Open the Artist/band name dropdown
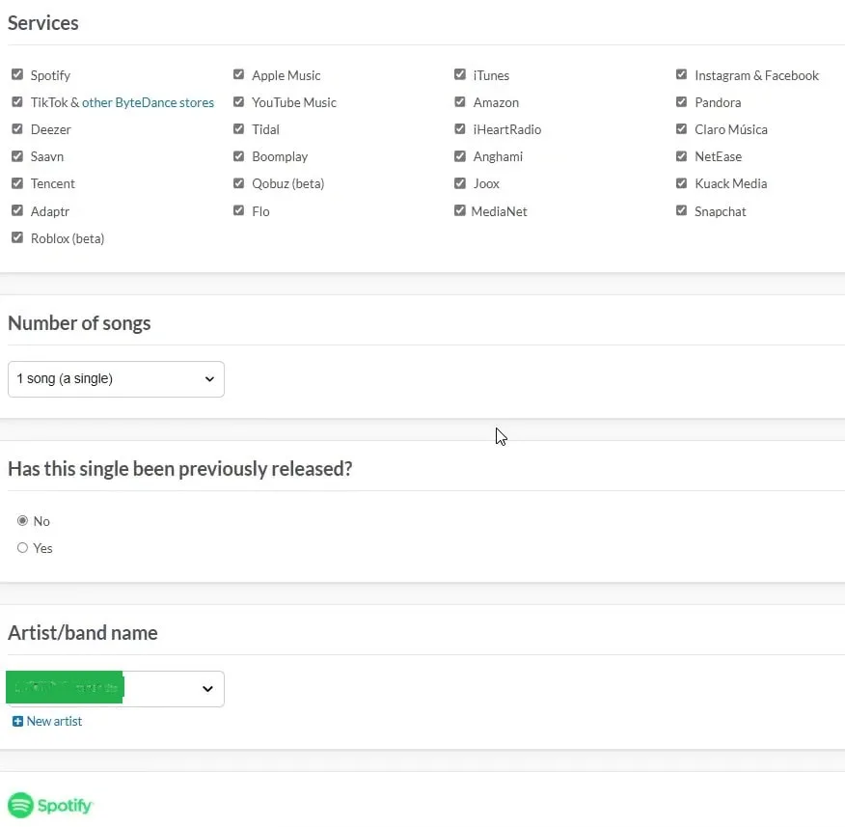The height and width of the screenshot is (827, 845). [x=116, y=688]
